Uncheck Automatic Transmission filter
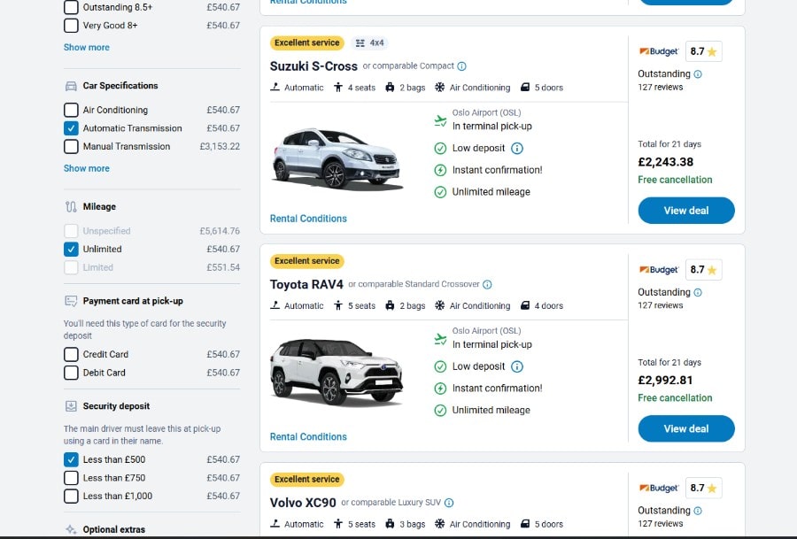This screenshot has width=797, height=539. (x=71, y=128)
